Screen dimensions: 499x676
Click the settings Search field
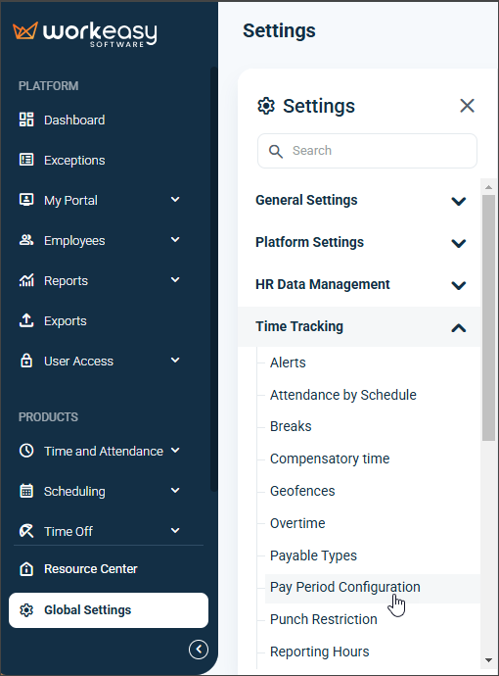point(367,151)
